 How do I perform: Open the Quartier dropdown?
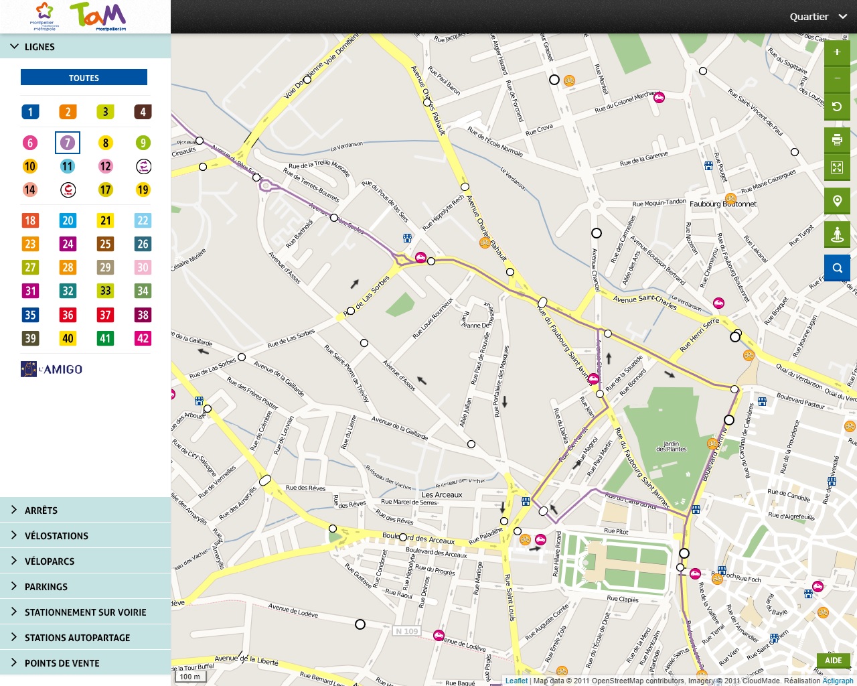pos(817,17)
